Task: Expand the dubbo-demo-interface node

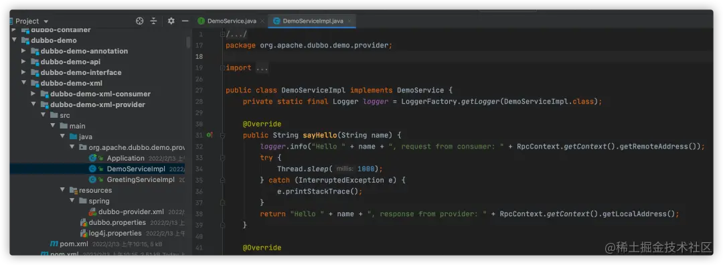Action: [x=23, y=72]
